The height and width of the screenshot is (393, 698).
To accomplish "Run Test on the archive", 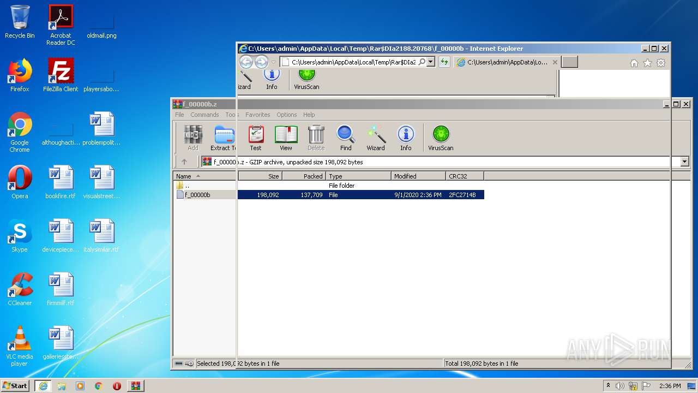I will click(x=256, y=138).
